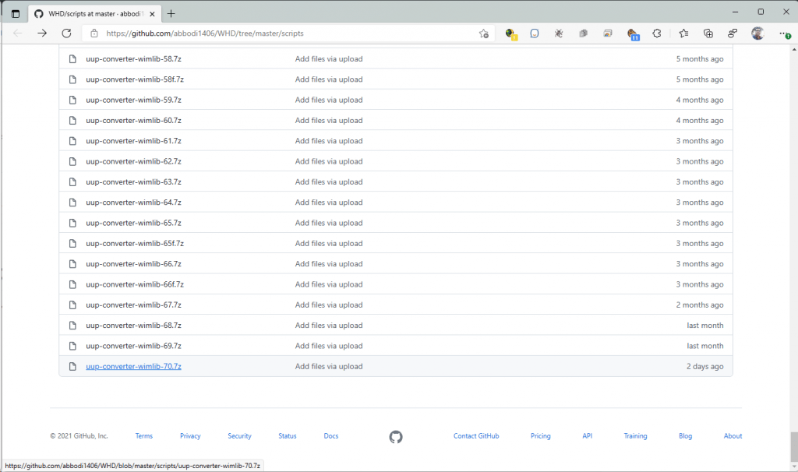Viewport: 798px width, 472px height.
Task: Open the tab actions menu
Action: [15, 13]
